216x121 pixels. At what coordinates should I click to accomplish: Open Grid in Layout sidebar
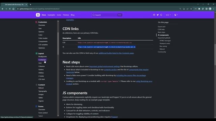[40, 63]
